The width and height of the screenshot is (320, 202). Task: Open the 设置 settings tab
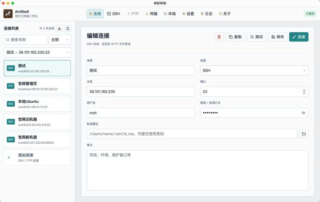[188, 14]
